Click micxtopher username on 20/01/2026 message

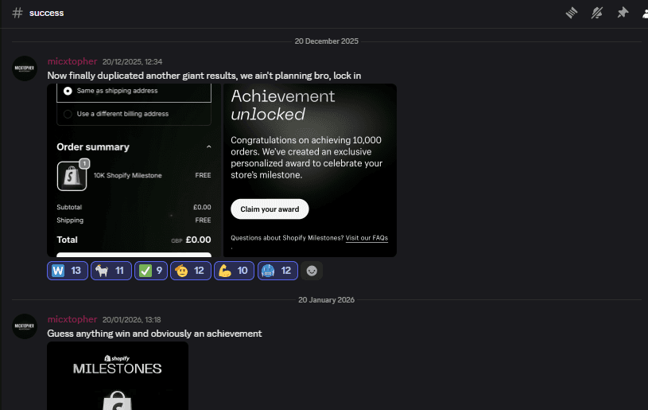pyautogui.click(x=72, y=319)
